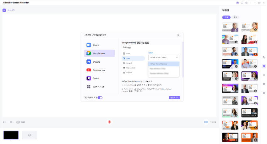Choose template with bald man in dark suit
Image resolution: width=267 pixels, height=144 pixels.
(249, 88)
